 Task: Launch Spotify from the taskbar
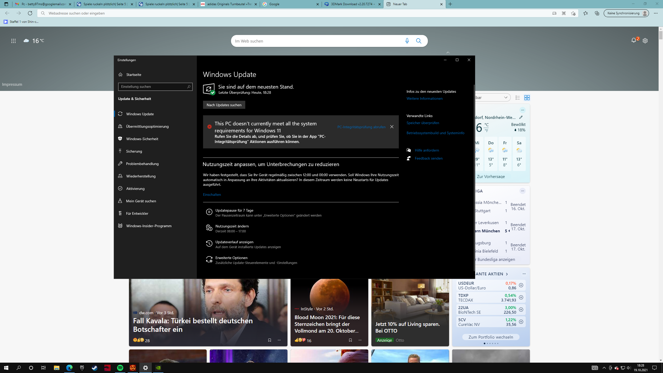coord(120,368)
